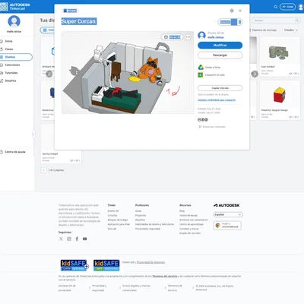Collapse the left sidebar handle

click(x=33, y=135)
